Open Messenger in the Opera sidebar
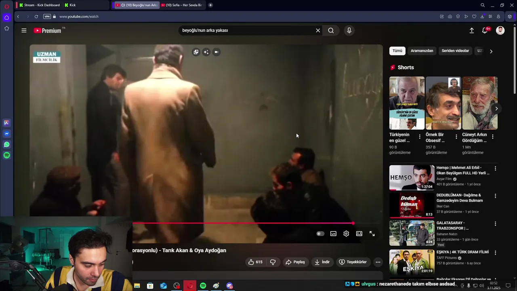The image size is (517, 291). coord(6,134)
